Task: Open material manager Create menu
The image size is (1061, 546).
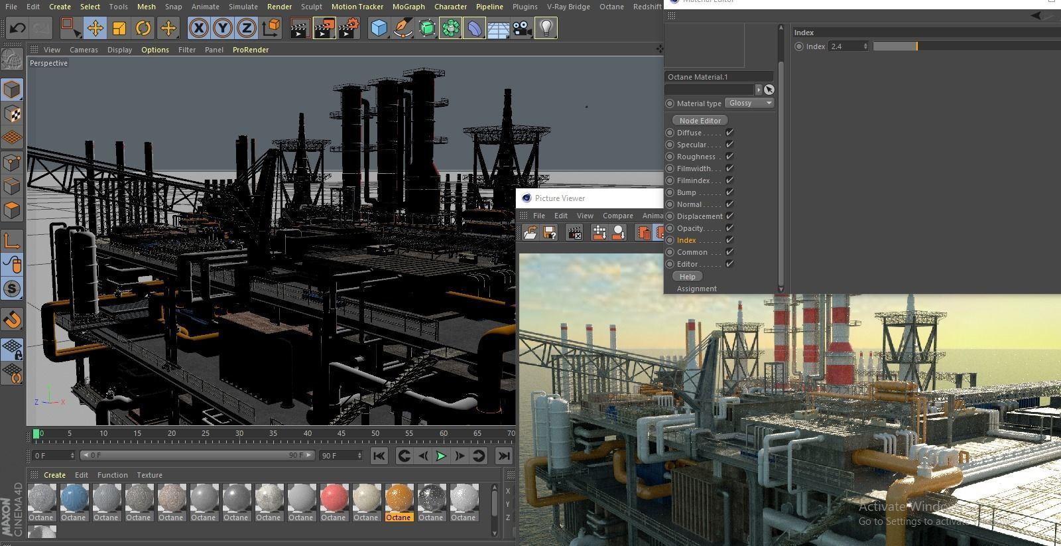Action: click(x=54, y=475)
